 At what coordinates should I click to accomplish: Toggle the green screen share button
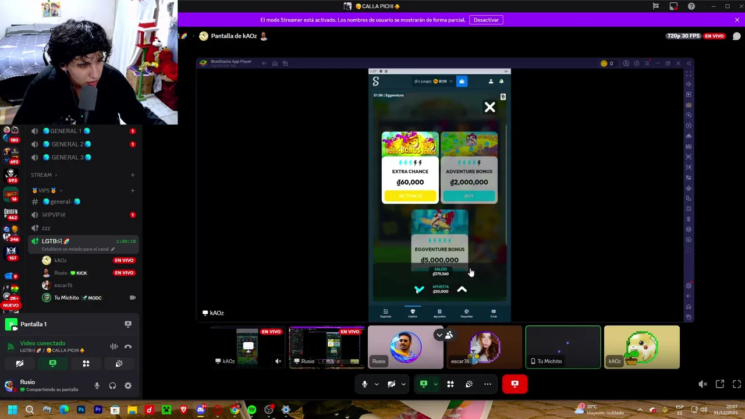(x=424, y=384)
